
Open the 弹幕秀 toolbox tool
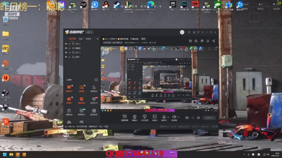coord(69,100)
